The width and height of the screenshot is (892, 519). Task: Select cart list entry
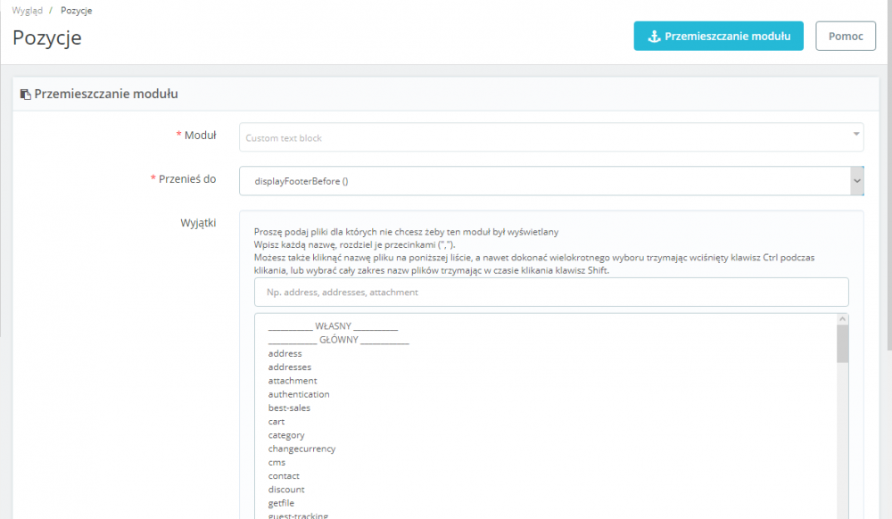[x=277, y=422]
